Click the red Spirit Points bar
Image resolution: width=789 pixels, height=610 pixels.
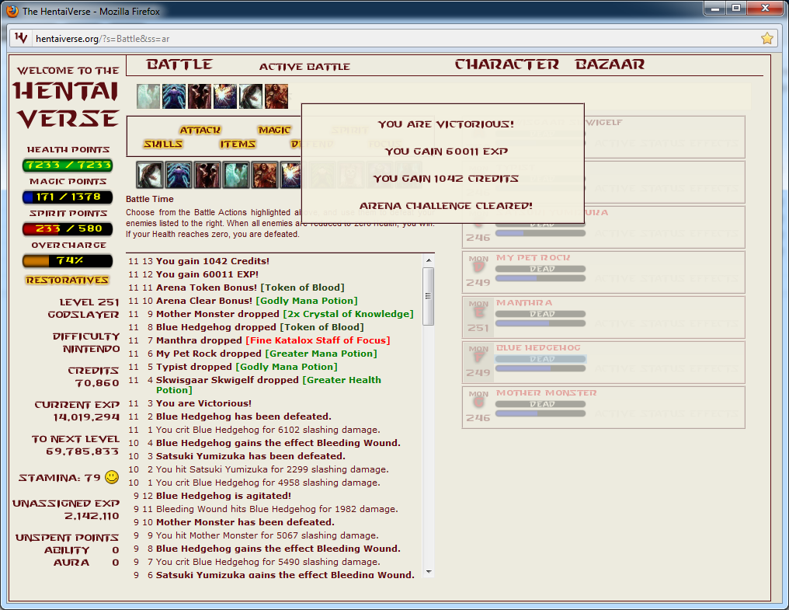click(x=68, y=228)
